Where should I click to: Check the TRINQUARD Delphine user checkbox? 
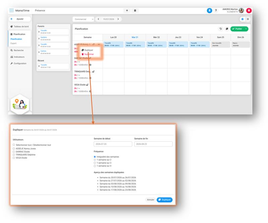tap(14, 155)
